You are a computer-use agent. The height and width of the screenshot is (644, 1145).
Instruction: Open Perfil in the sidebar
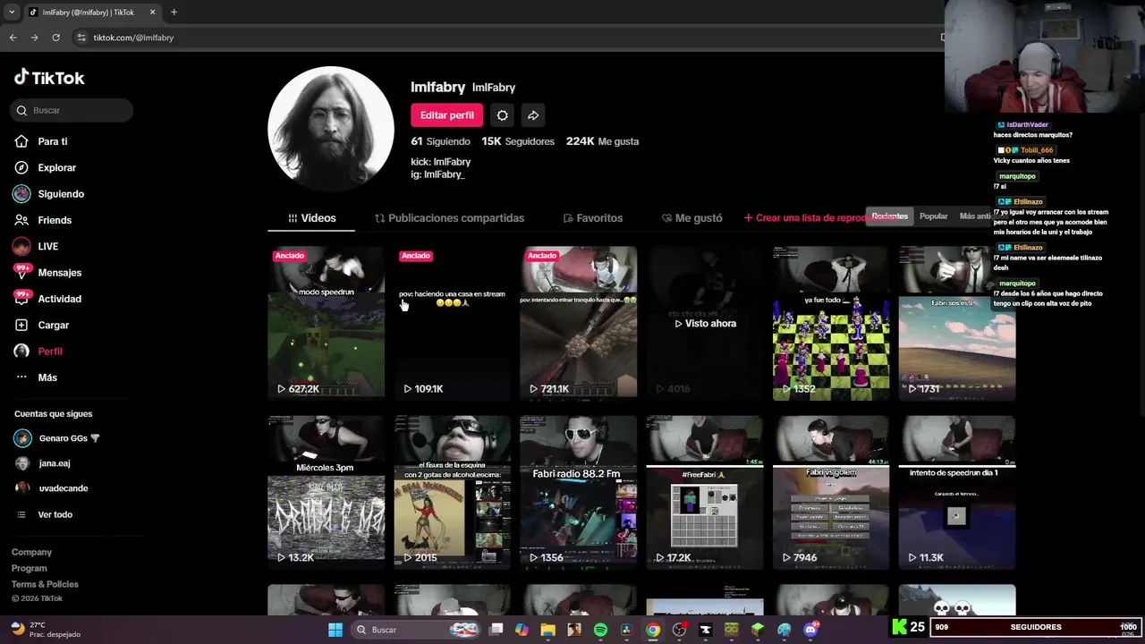pos(50,352)
